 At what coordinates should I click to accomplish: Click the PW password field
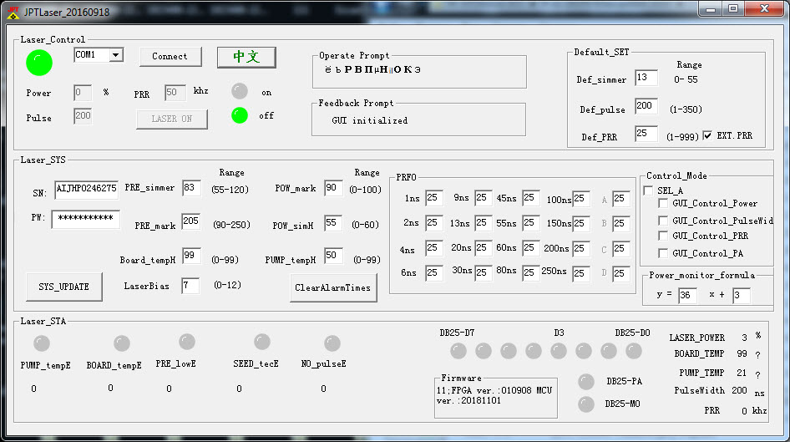point(86,219)
